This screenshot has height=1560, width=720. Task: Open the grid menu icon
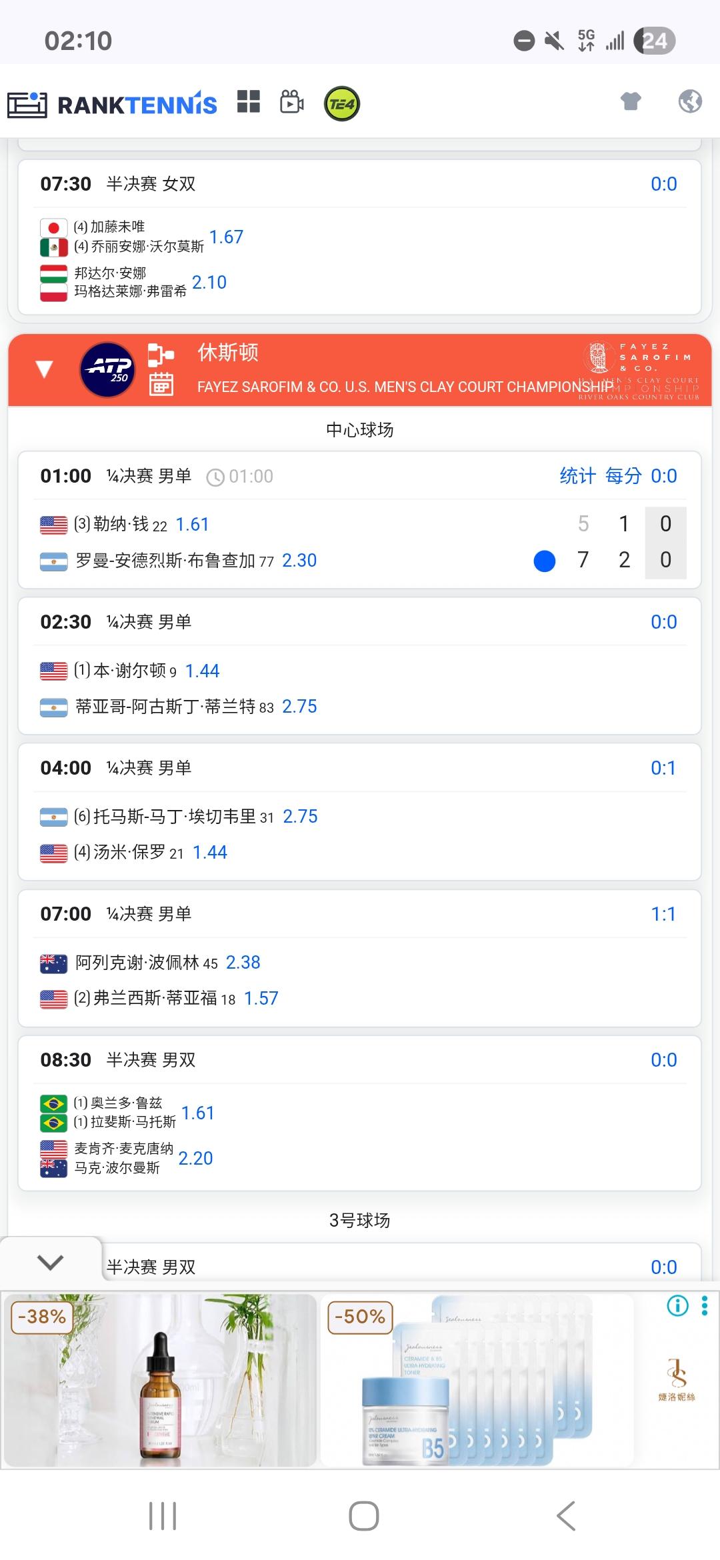point(249,102)
